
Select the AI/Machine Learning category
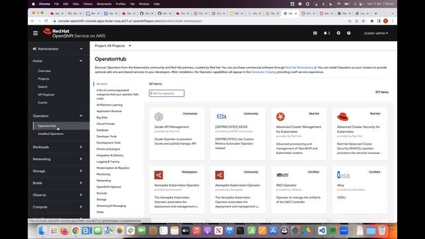tap(109, 105)
